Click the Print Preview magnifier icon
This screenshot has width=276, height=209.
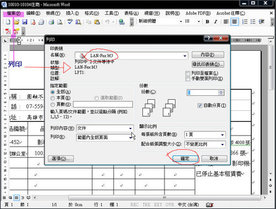pos(60,22)
